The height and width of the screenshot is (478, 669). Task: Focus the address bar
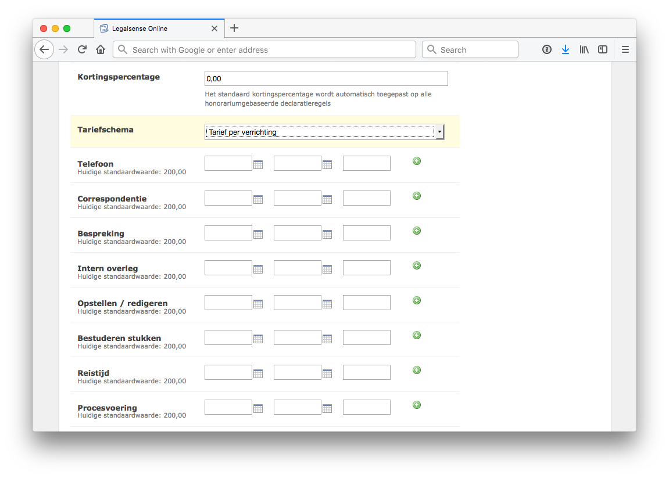[x=264, y=49]
